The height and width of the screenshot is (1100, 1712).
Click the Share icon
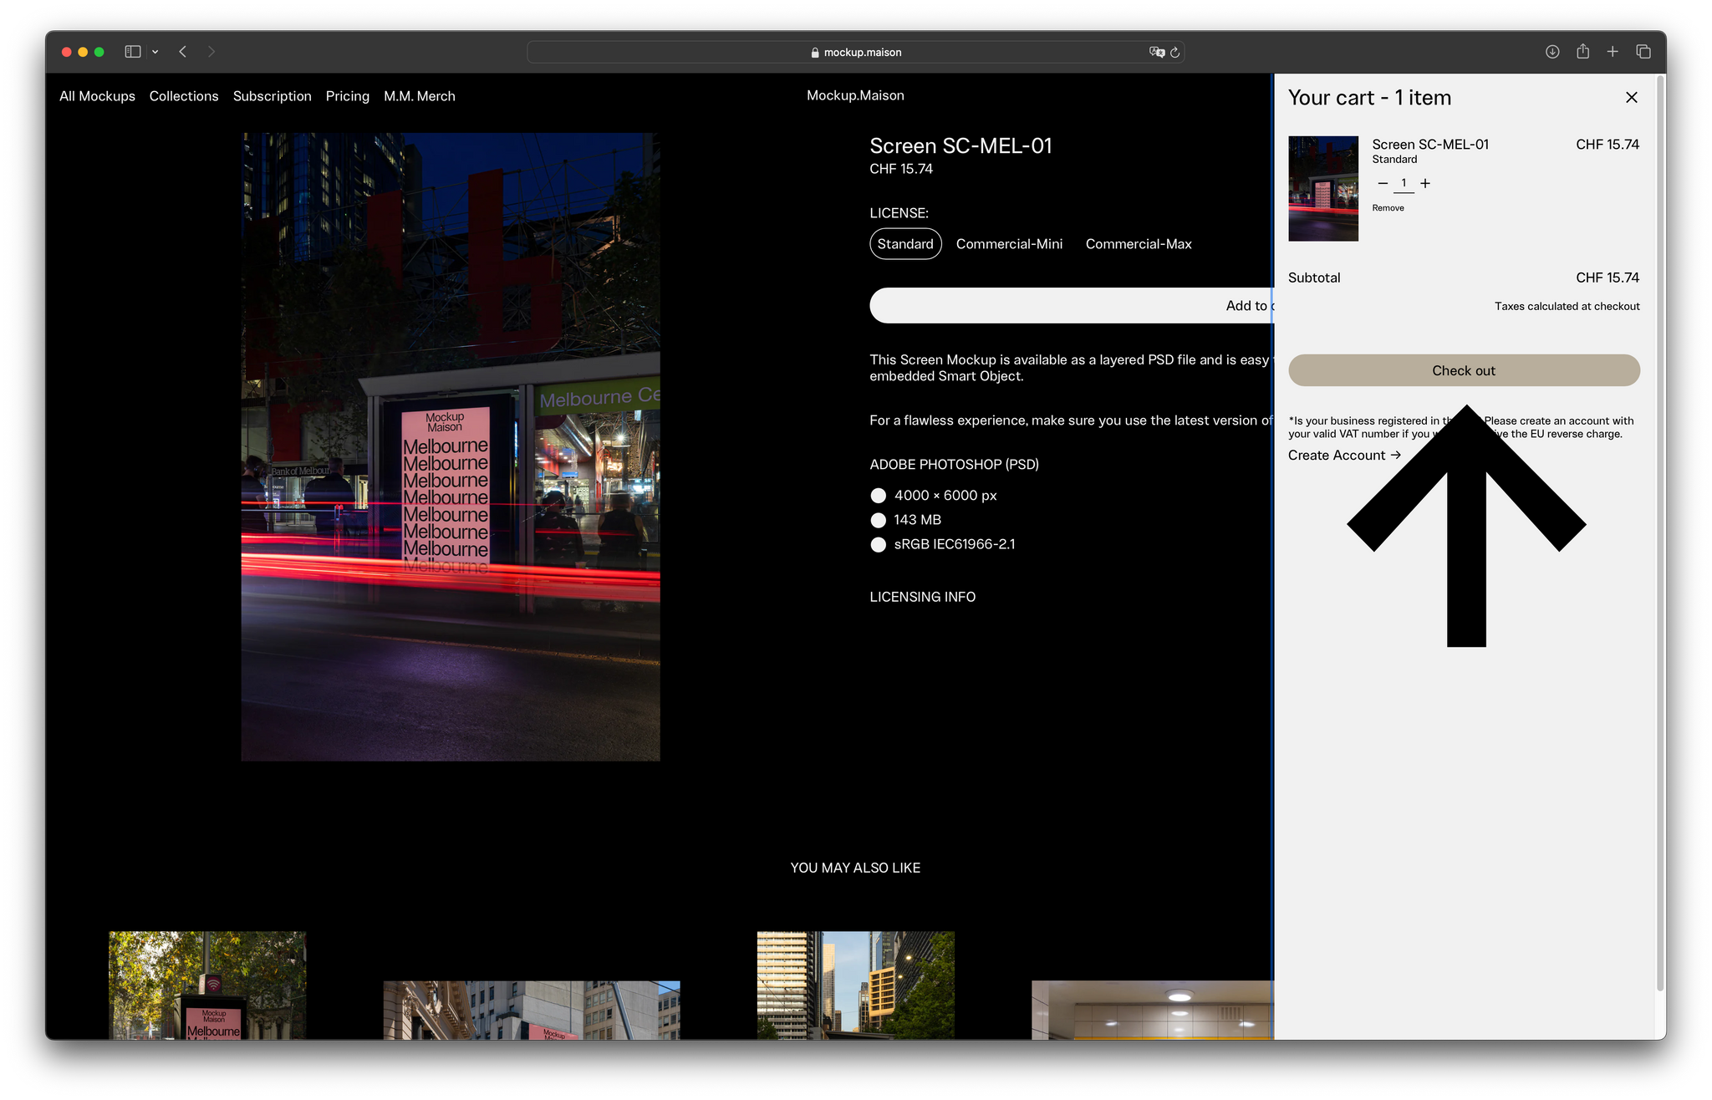tap(1582, 51)
